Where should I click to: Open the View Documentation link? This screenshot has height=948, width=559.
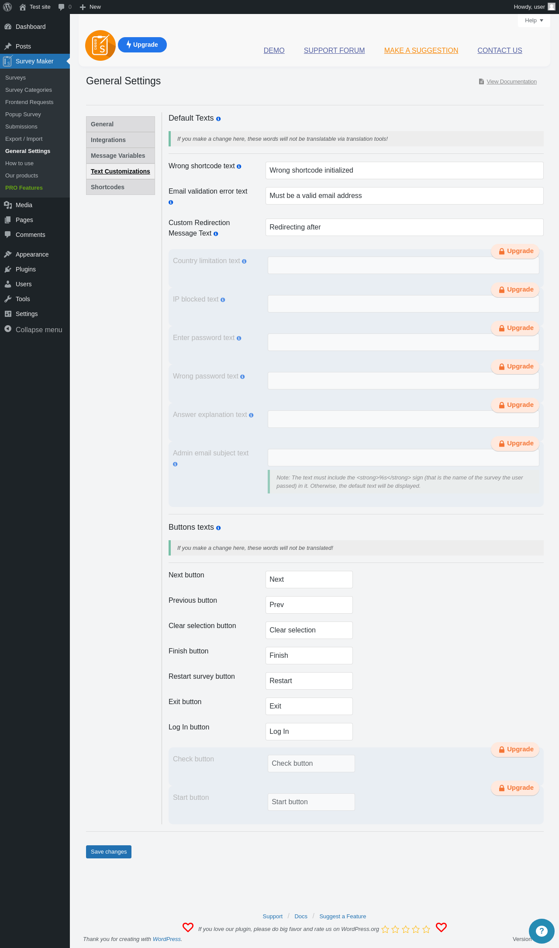pyautogui.click(x=511, y=82)
